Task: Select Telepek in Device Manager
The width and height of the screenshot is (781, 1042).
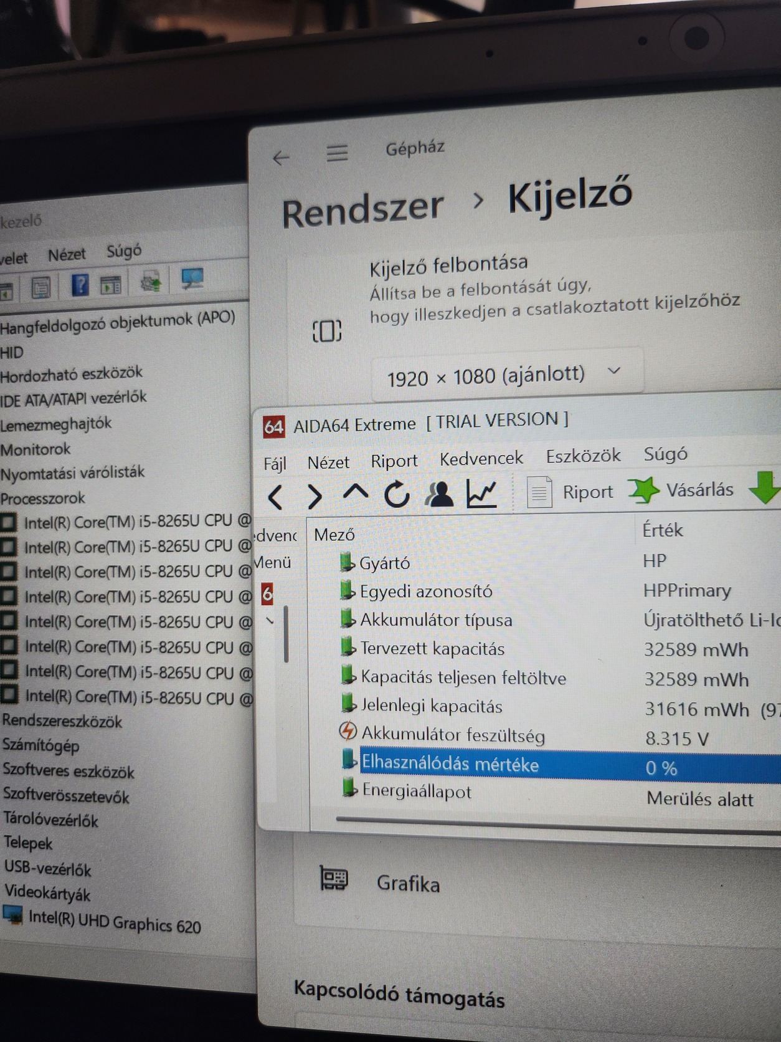Action: [29, 843]
